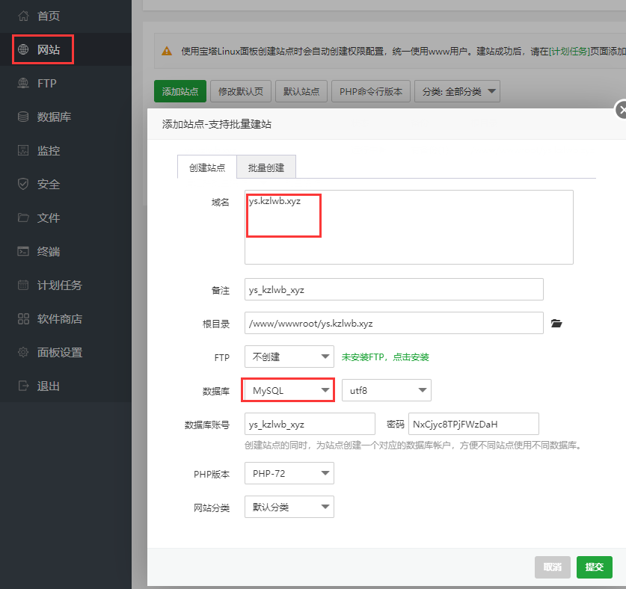The height and width of the screenshot is (589, 626).
Task: Open the utf8 charset dropdown
Action: [x=386, y=390]
